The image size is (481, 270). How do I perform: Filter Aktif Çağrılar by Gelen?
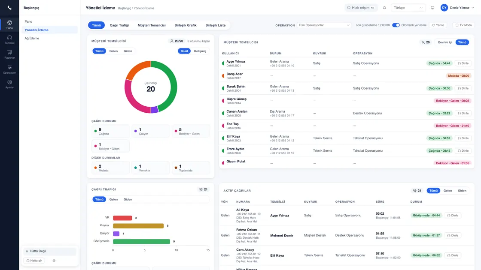448,191
